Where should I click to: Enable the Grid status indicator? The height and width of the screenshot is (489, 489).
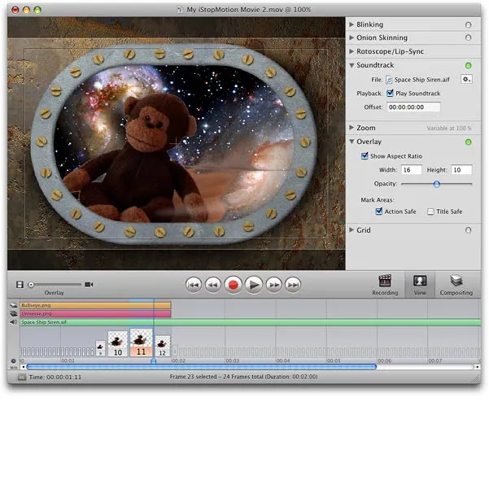(468, 230)
